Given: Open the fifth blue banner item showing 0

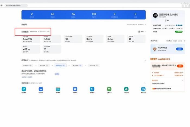Looking at the screenshot, I should pos(115,15).
